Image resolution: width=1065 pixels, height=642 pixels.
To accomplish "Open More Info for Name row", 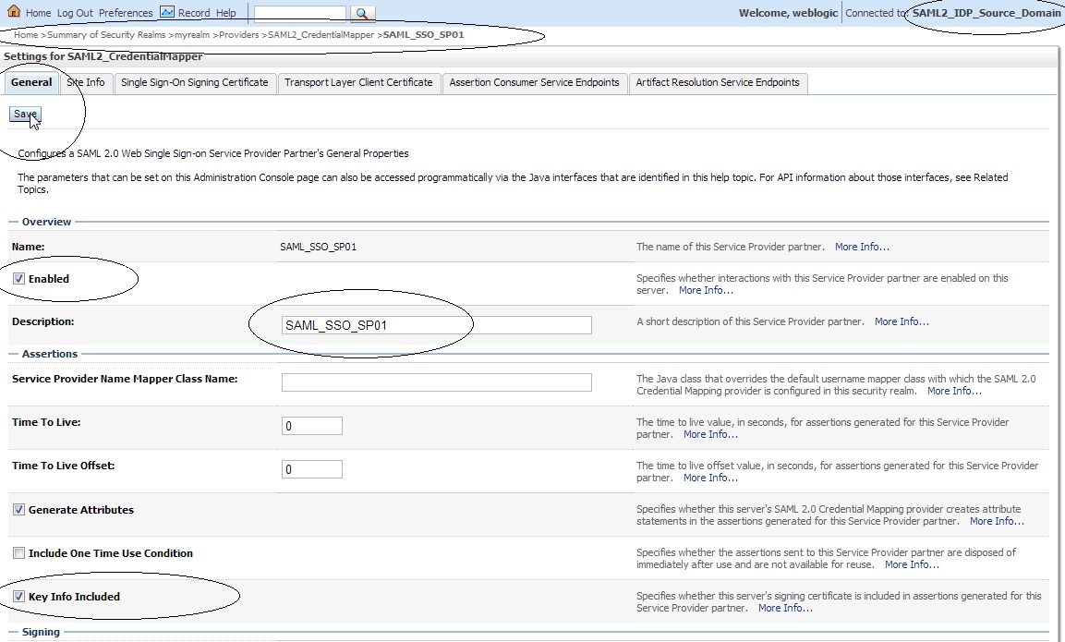I will coord(862,247).
